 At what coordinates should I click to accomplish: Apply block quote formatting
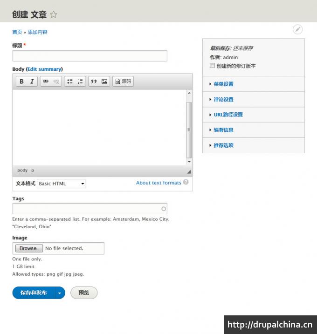click(x=94, y=82)
